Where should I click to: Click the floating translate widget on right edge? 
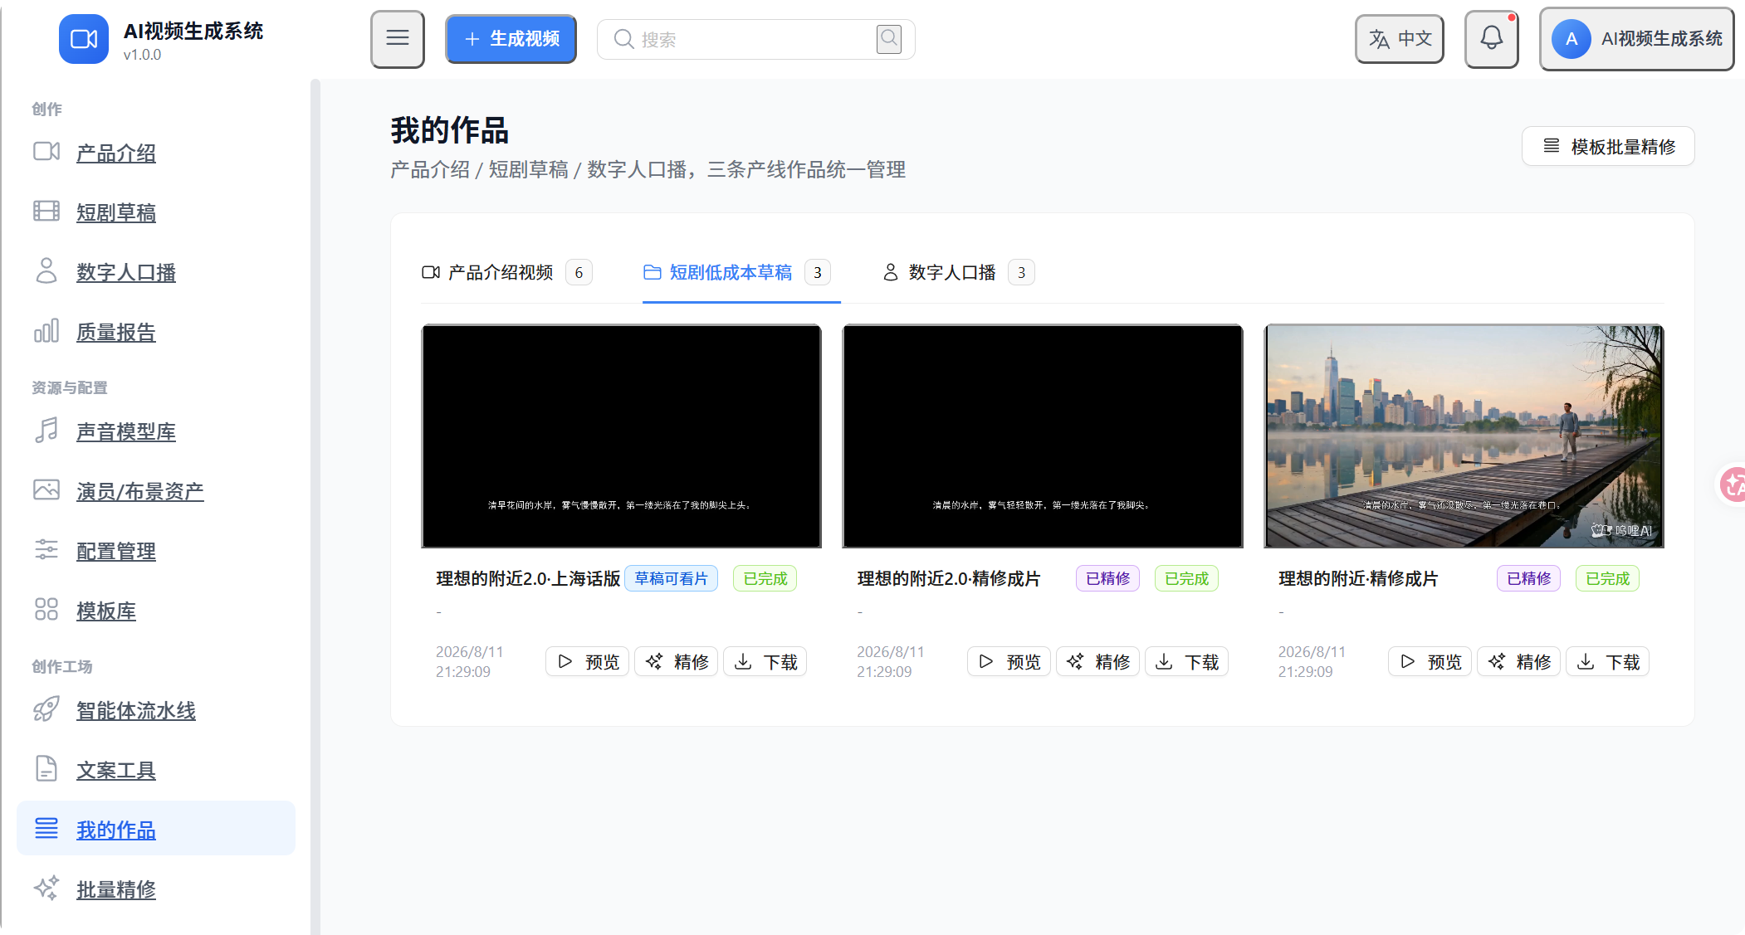click(x=1732, y=485)
